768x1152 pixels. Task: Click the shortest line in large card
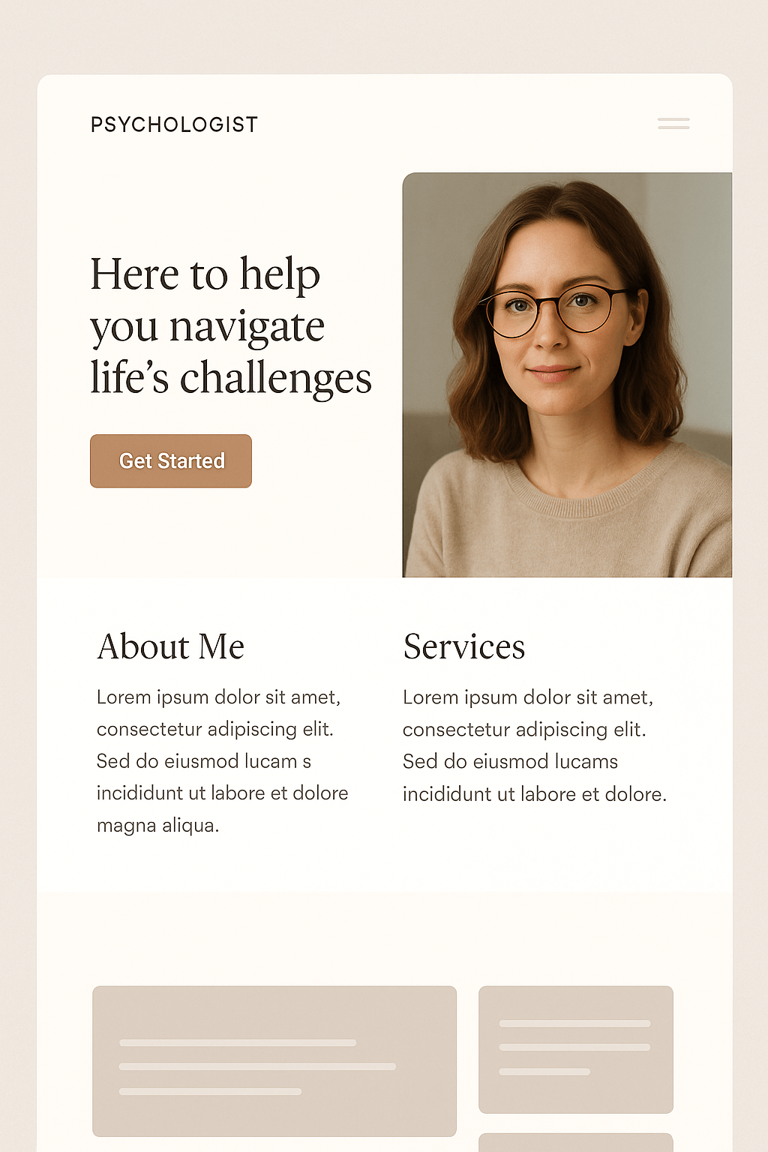coord(210,1091)
